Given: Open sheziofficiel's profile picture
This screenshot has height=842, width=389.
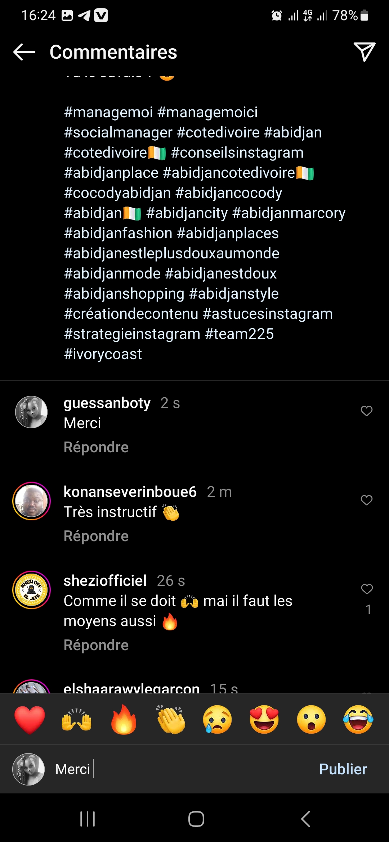Looking at the screenshot, I should pyautogui.click(x=32, y=590).
